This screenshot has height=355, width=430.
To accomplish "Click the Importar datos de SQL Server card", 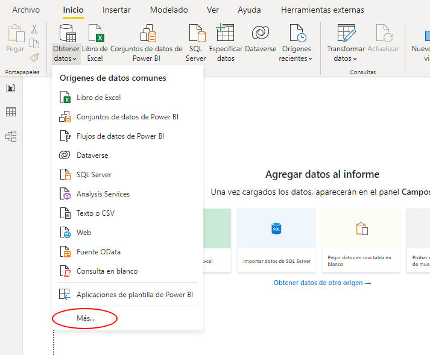I will click(276, 240).
